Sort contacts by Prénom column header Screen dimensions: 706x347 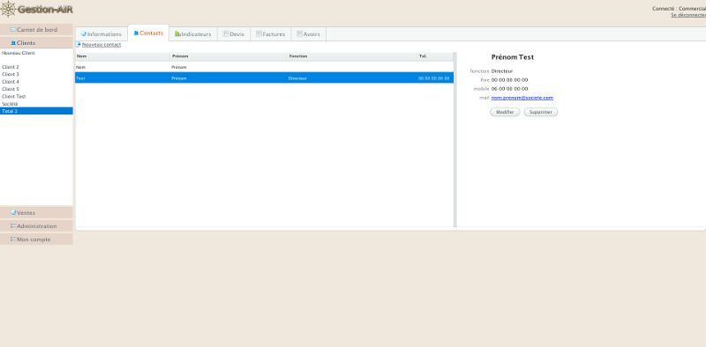click(x=229, y=56)
